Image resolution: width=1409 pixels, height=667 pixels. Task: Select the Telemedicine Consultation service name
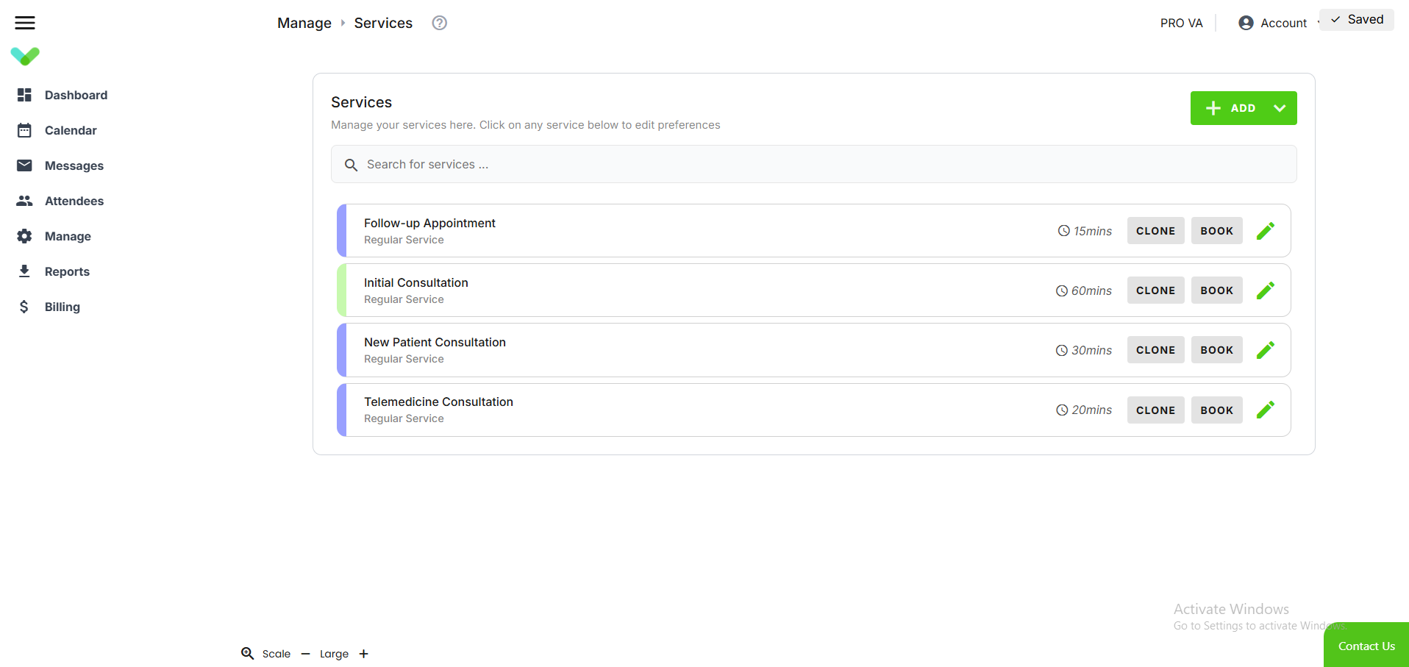click(x=438, y=402)
